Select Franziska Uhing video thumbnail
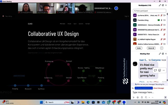 [x=46, y=8]
